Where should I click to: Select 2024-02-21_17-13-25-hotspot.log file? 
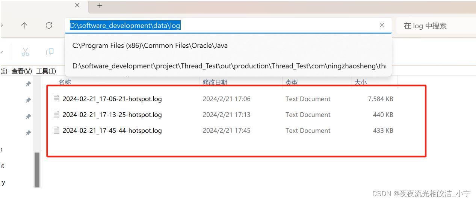[112, 115]
